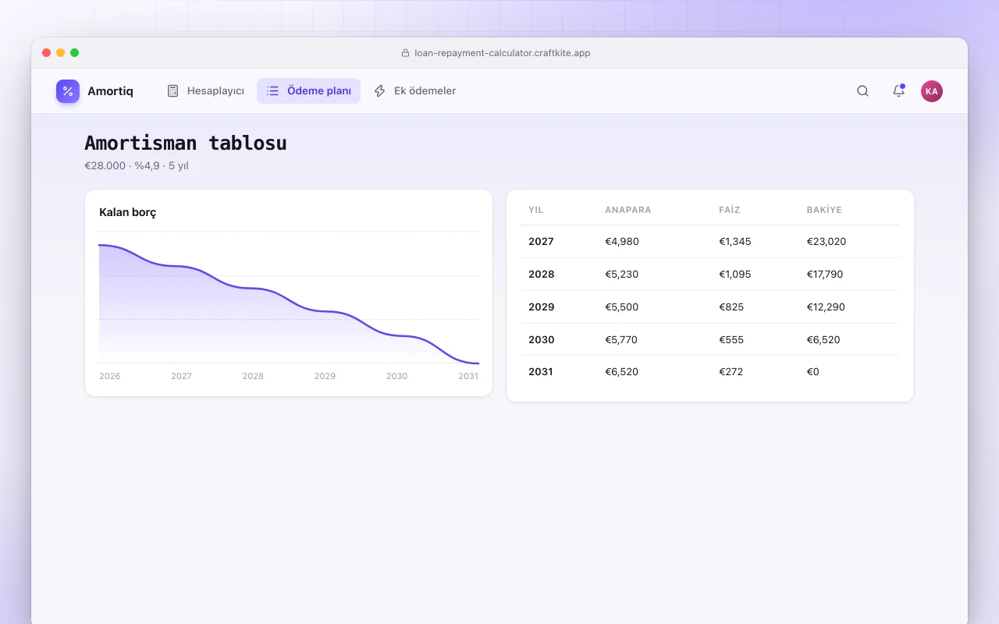Open the KA user avatar
Screen dimensions: 999x624
click(x=932, y=91)
